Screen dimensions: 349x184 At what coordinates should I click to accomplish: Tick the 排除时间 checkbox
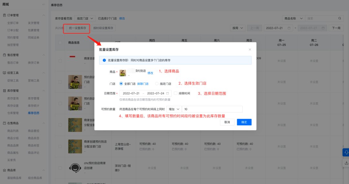point(175,93)
